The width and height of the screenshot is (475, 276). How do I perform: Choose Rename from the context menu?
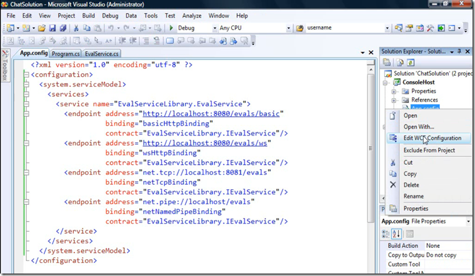[414, 196]
